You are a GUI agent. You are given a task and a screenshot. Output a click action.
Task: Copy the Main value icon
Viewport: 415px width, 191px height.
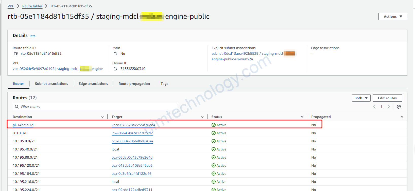click(x=115, y=53)
